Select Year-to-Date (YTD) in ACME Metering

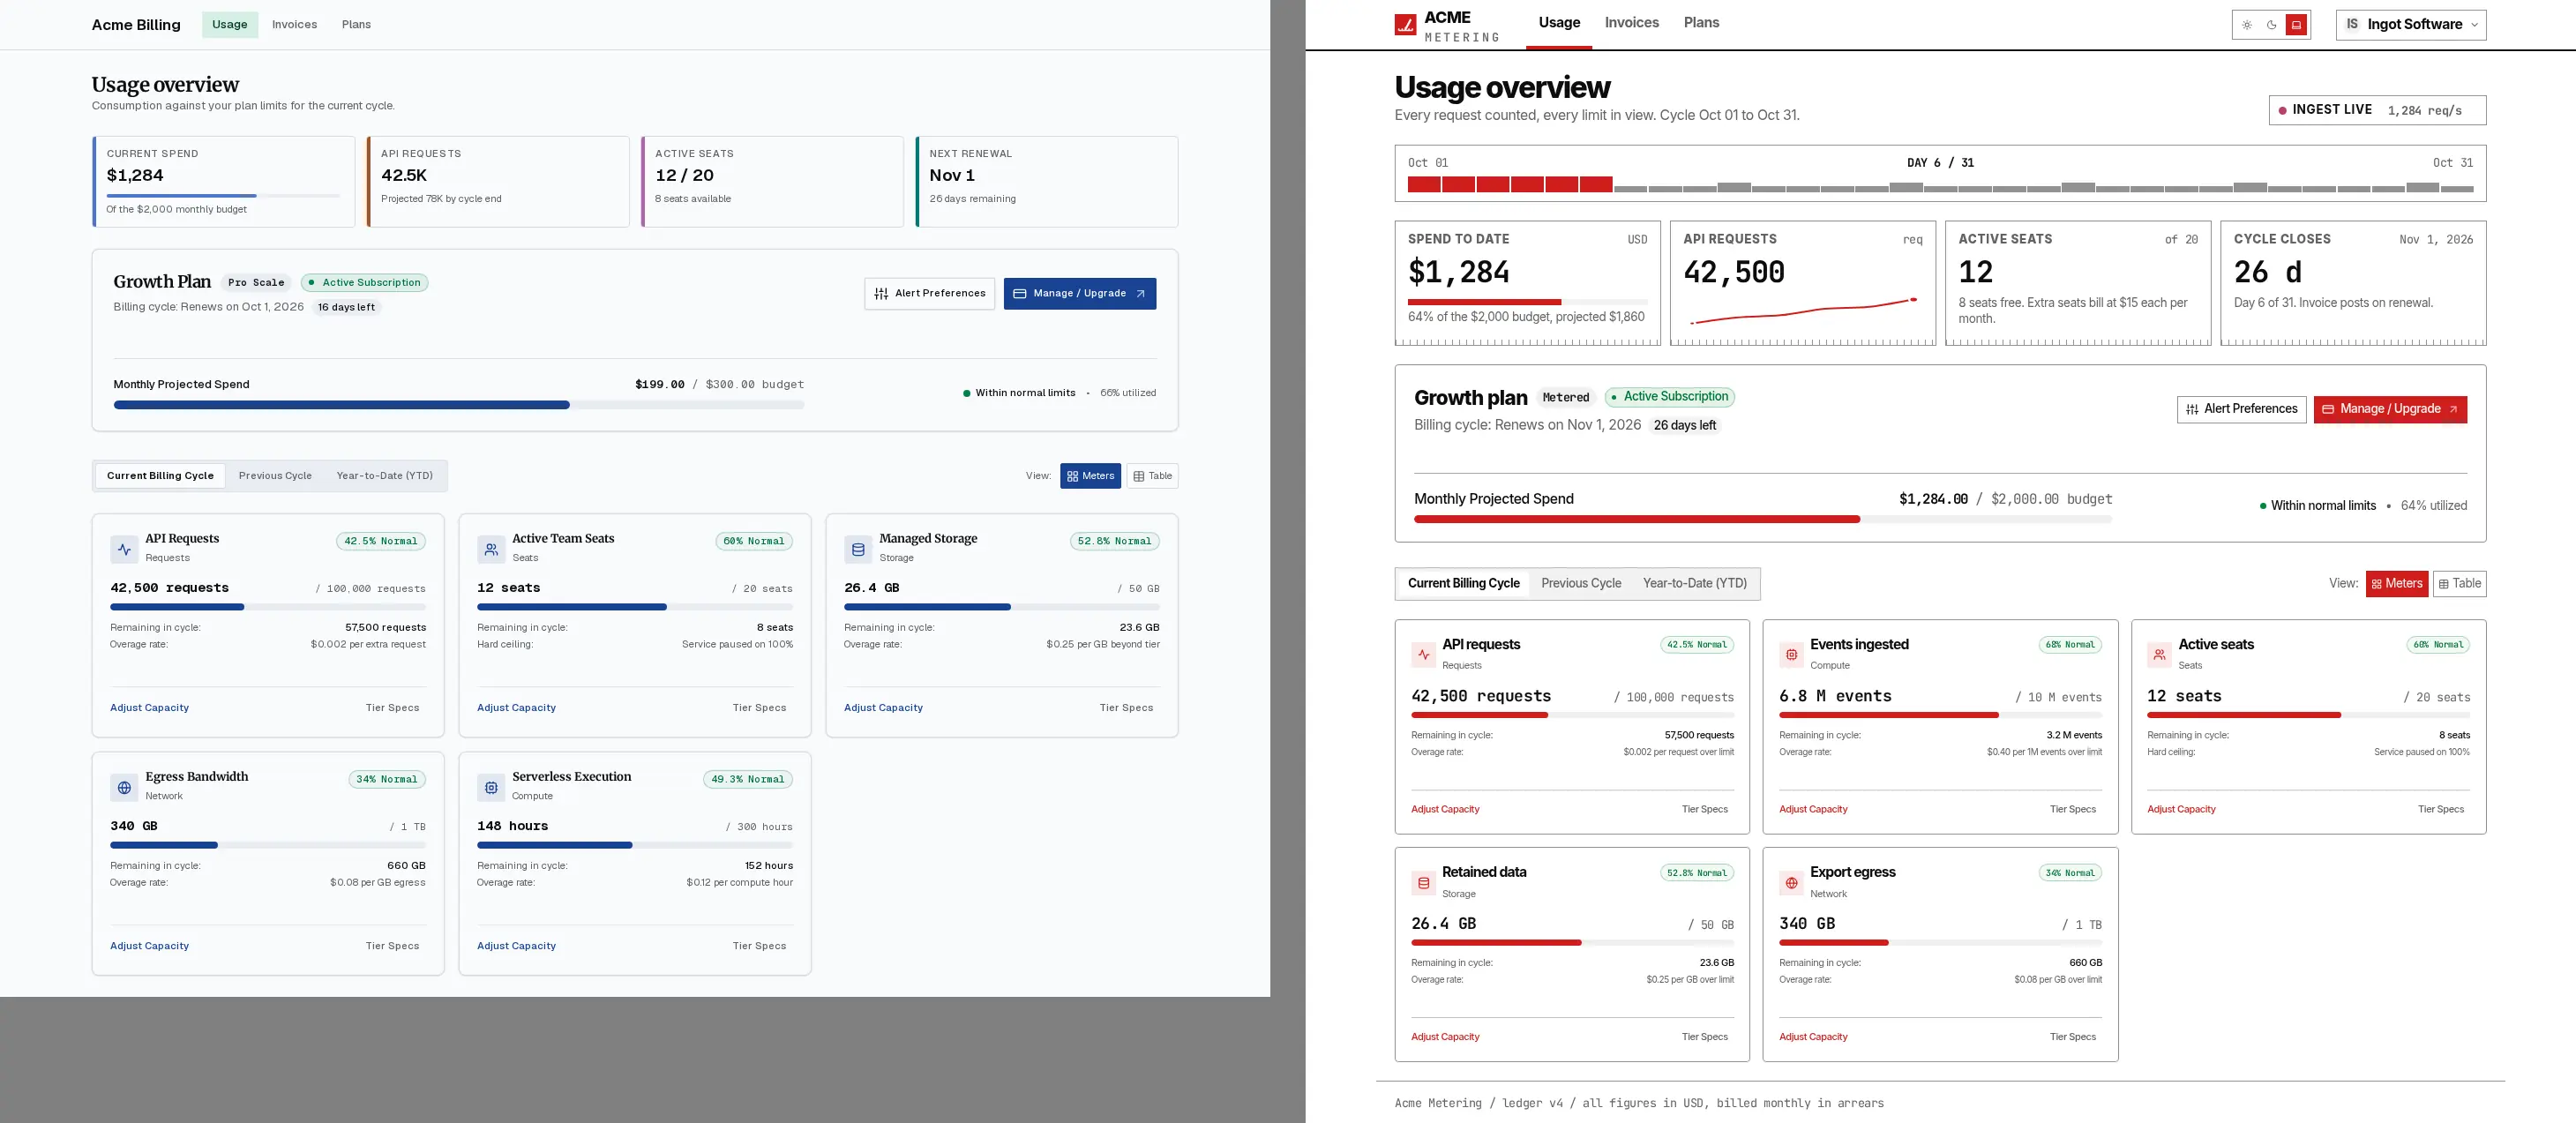[1694, 583]
